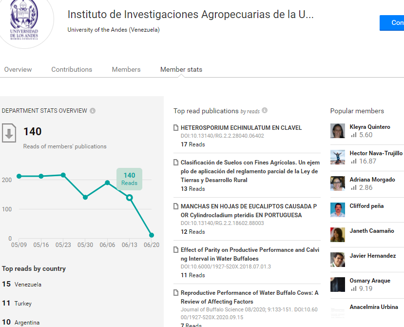Click the document icon for Heterosporium Echinulatum publication
Image resolution: width=404 pixels, height=327 pixels.
point(176,127)
